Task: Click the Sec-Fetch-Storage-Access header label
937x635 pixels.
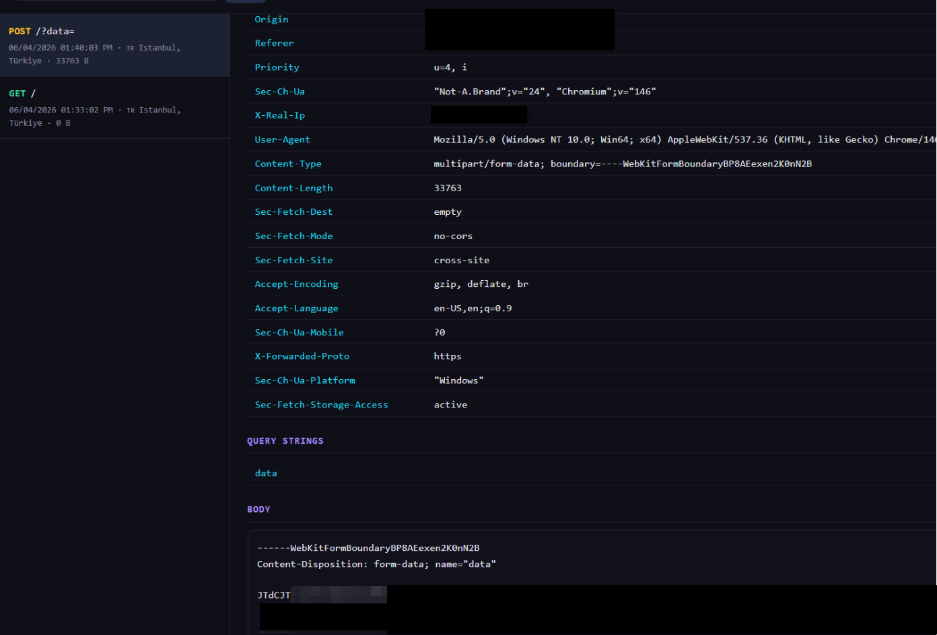Action: click(321, 405)
